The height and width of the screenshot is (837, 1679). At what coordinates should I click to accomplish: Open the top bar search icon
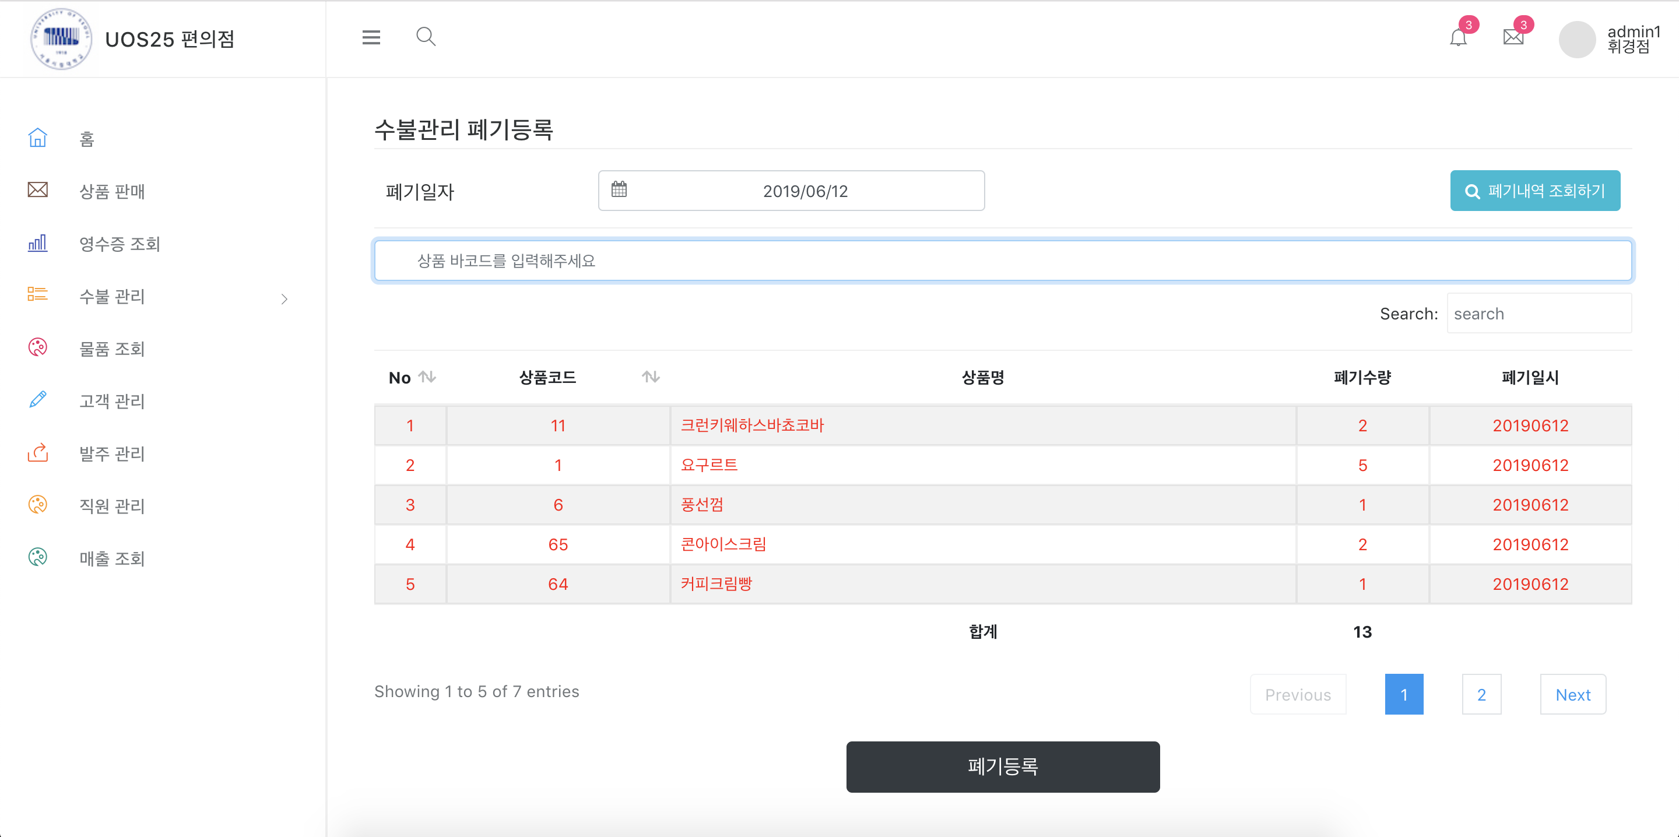click(x=426, y=37)
